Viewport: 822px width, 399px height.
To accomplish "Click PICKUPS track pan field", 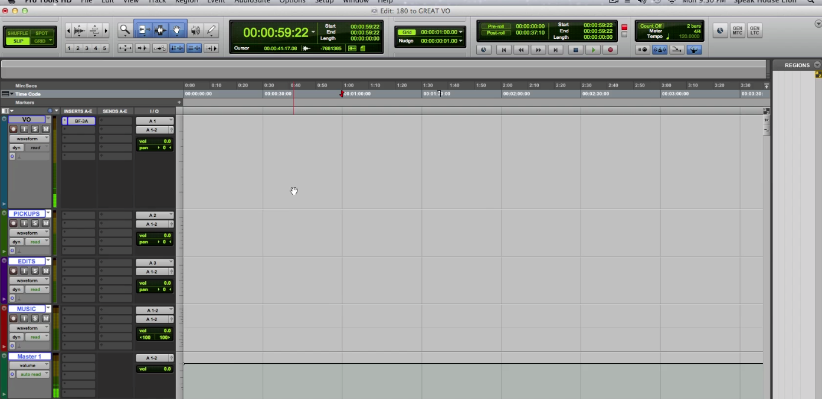I will [x=155, y=242].
